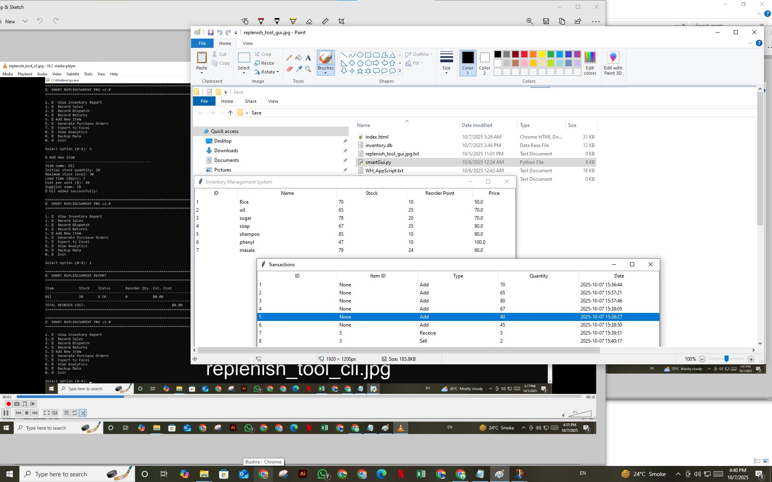Select the red color swatch
This screenshot has height=482, width=772.
click(x=524, y=54)
